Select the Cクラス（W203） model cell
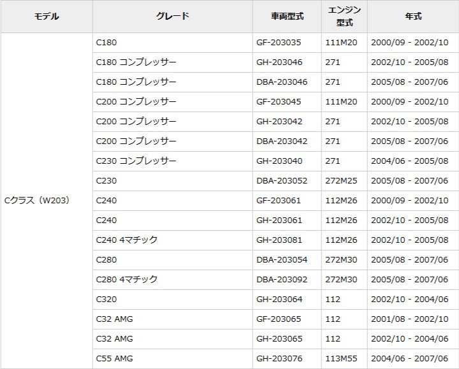The image size is (459, 369). click(47, 201)
